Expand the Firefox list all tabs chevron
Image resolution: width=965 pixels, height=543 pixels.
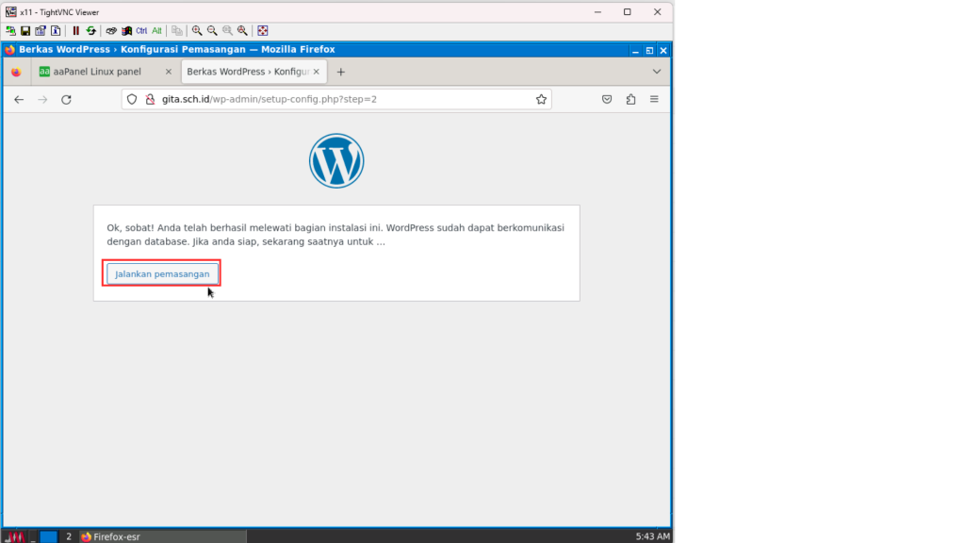657,72
